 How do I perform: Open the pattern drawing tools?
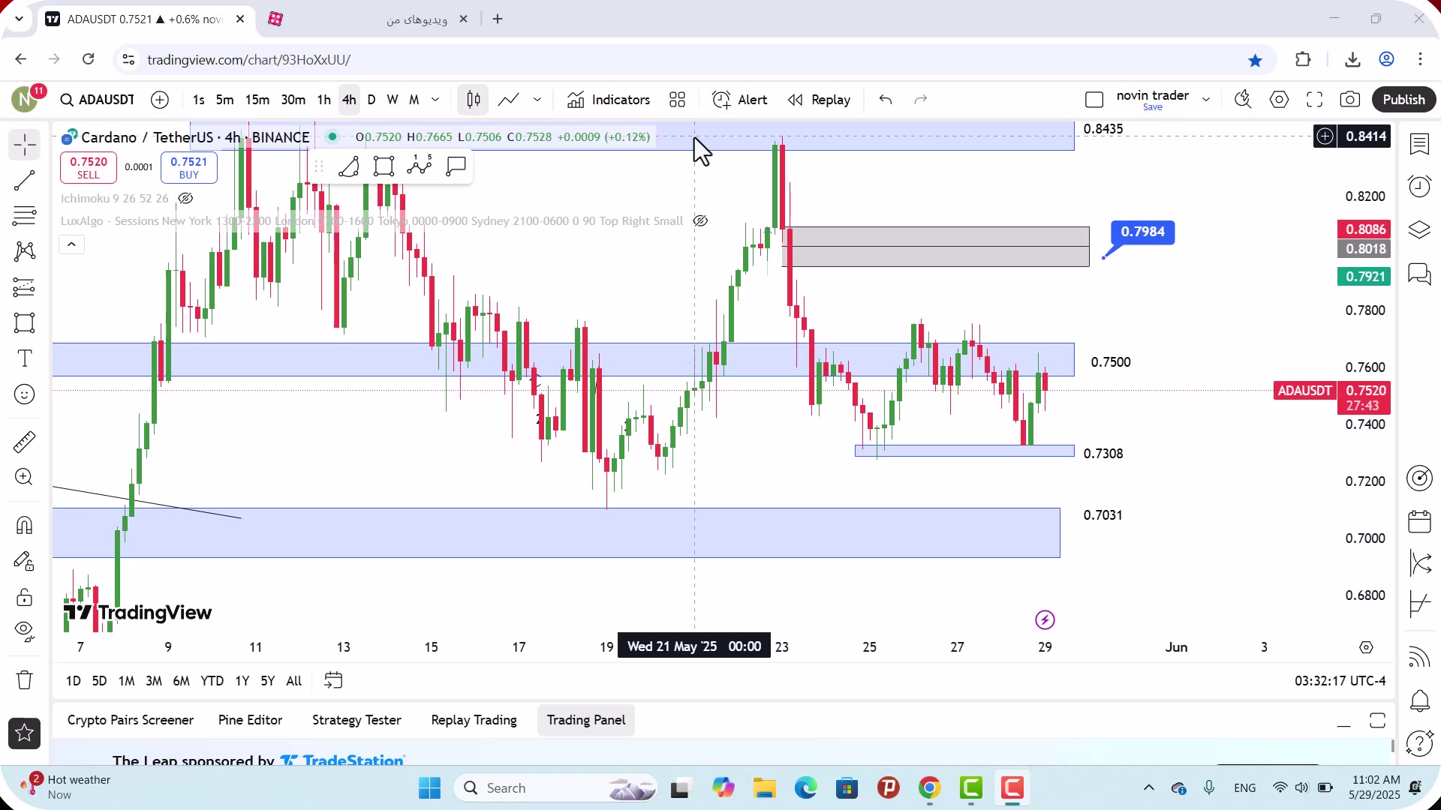point(25,251)
